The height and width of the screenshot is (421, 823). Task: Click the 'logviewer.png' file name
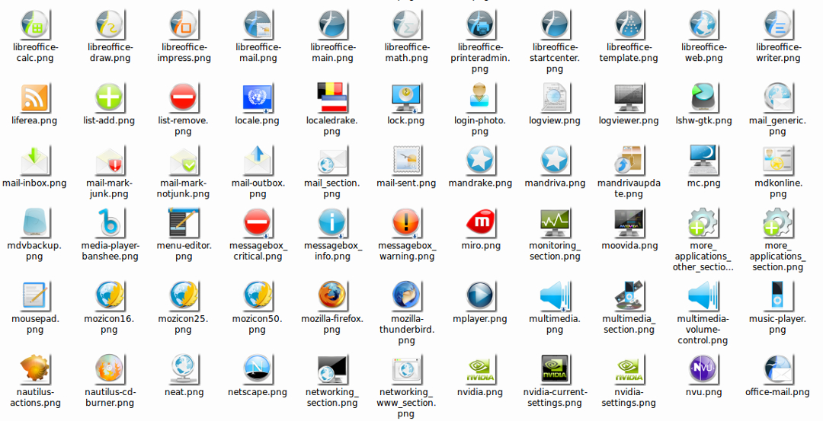click(629, 120)
